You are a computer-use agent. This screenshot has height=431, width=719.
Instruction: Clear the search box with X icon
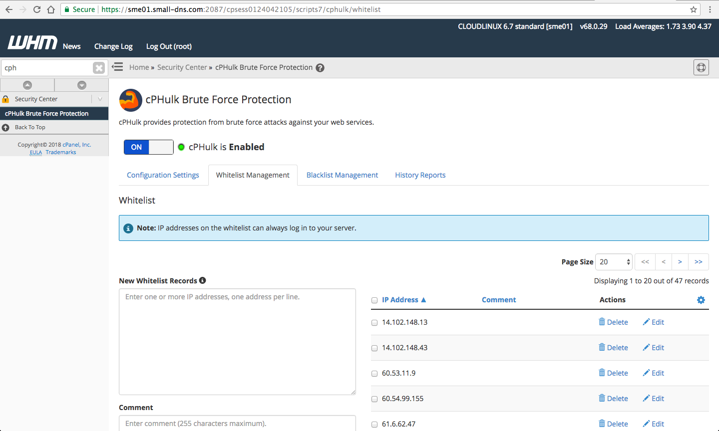tap(99, 68)
